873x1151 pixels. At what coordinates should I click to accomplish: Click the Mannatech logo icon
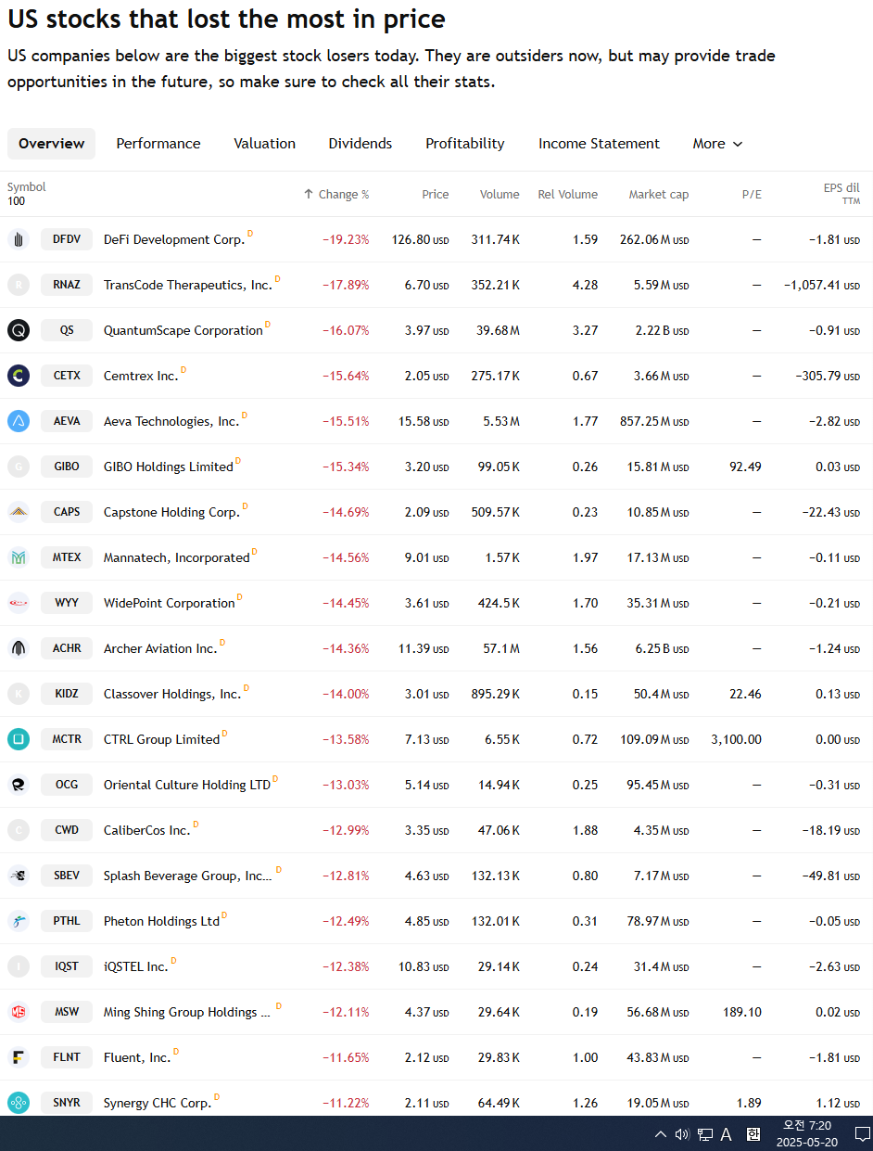19,557
